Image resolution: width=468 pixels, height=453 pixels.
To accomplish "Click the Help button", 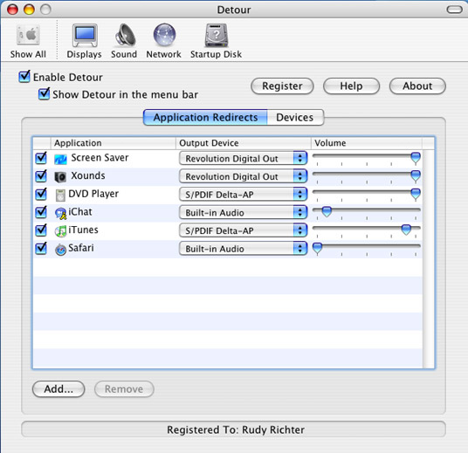I will 351,86.
